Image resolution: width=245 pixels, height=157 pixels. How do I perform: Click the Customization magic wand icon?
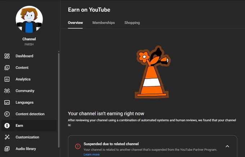pyautogui.click(x=7, y=137)
